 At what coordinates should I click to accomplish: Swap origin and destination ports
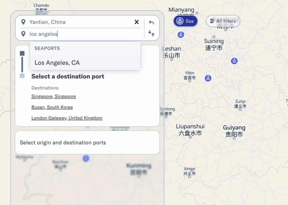click(151, 33)
